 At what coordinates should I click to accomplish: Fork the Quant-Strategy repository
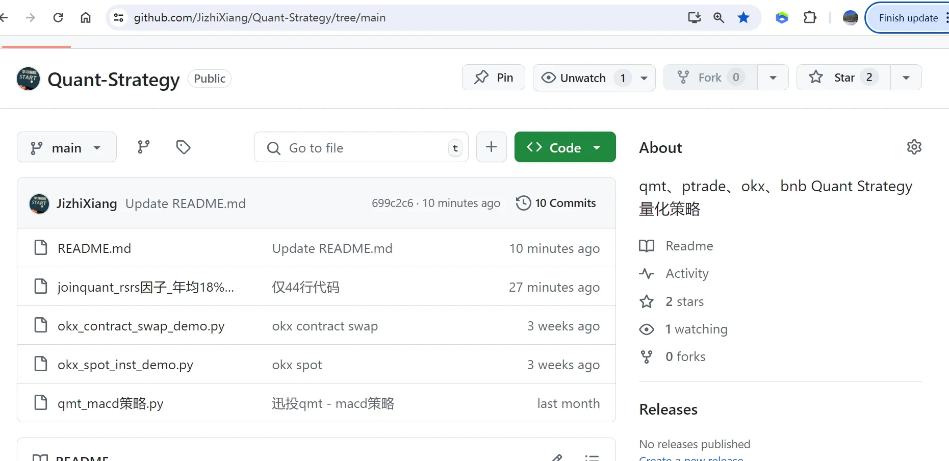(710, 78)
